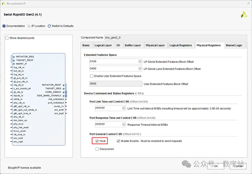Expand the INITIATOR_RESP interface plus
Image resolution: width=252 pixels, height=174 pixels.
64,85
